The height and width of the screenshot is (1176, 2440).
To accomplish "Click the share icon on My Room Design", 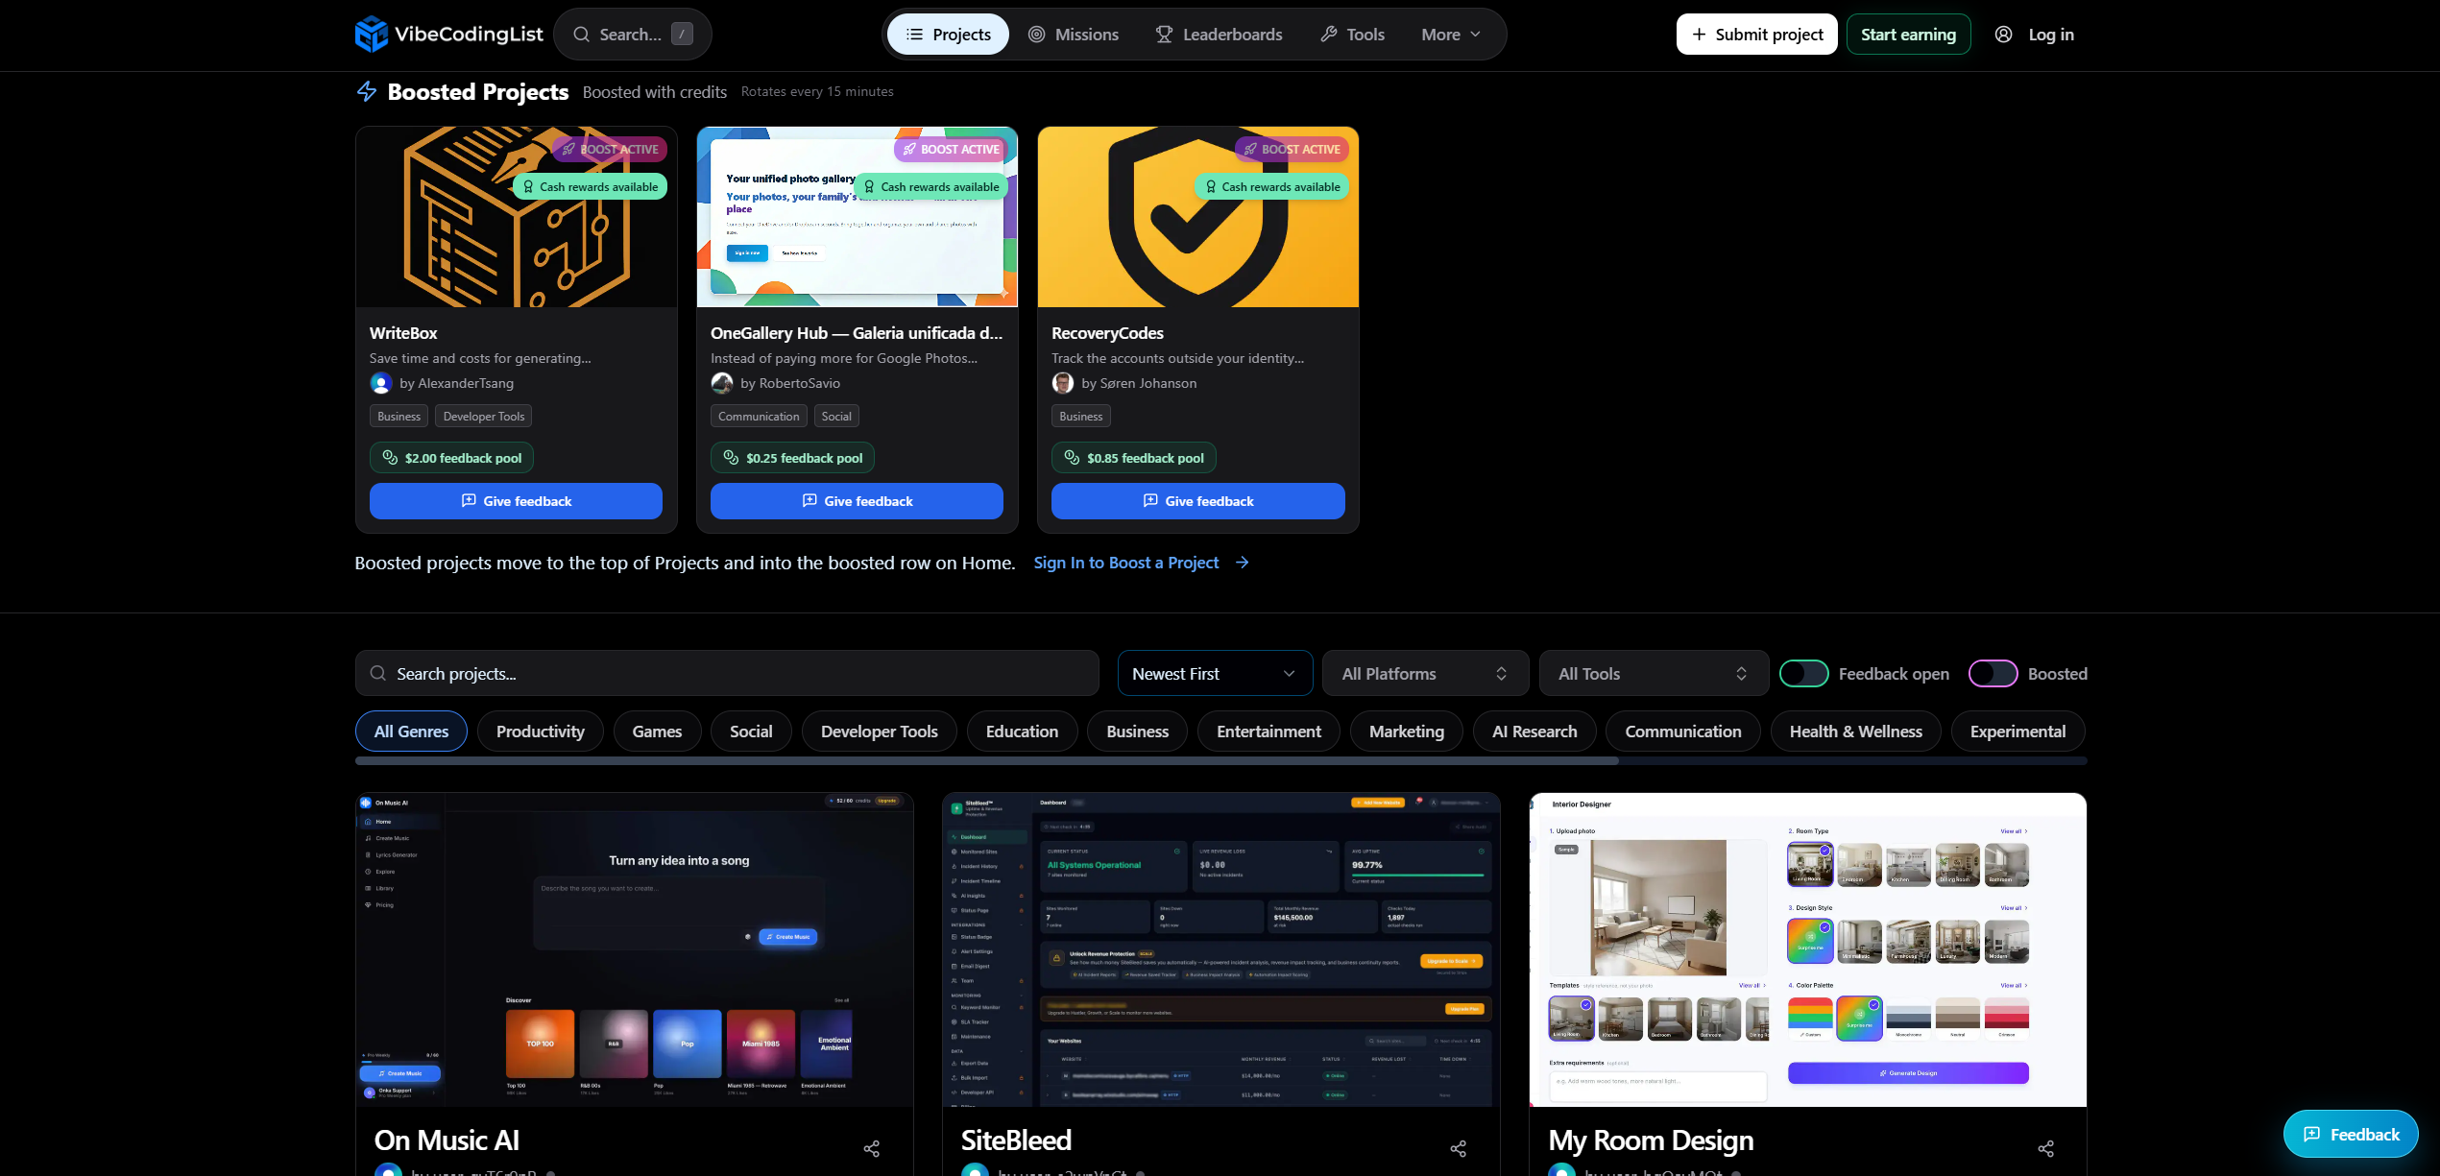I will 2046,1148.
